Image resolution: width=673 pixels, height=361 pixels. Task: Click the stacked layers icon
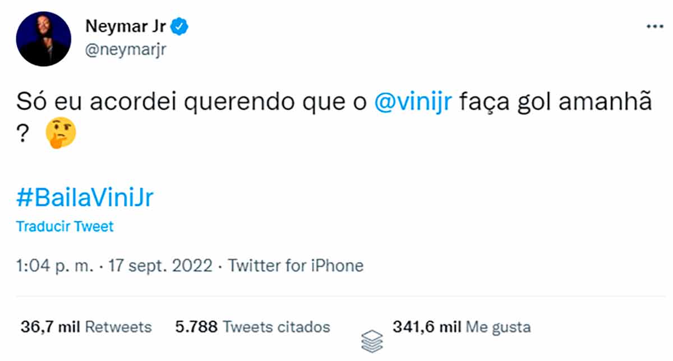click(372, 340)
